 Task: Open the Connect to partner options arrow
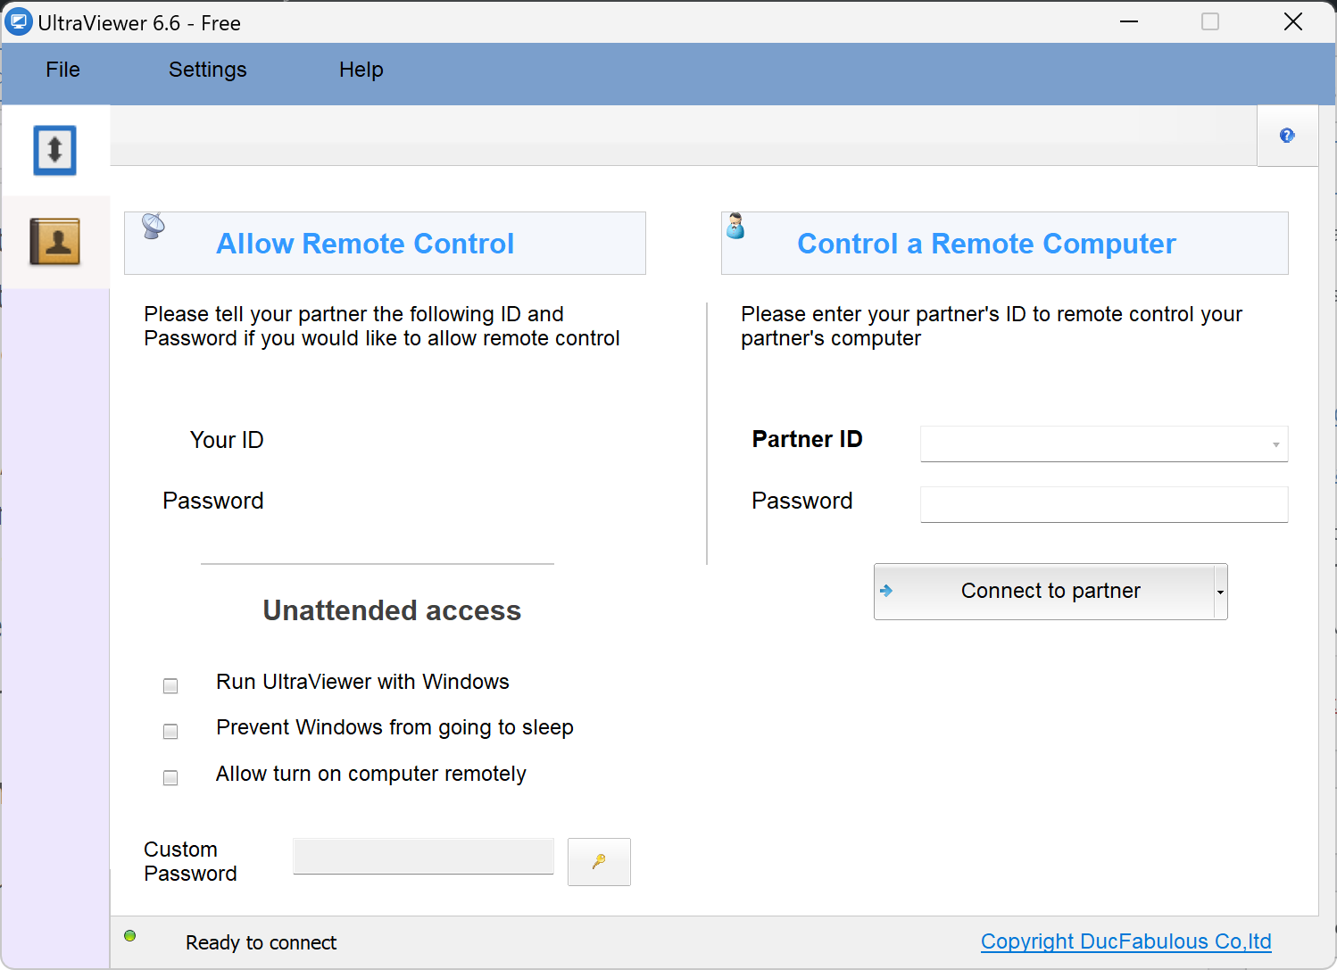pos(1220,592)
